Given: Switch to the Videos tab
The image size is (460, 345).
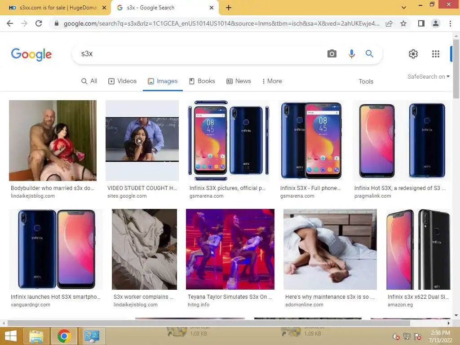Looking at the screenshot, I should point(123,81).
